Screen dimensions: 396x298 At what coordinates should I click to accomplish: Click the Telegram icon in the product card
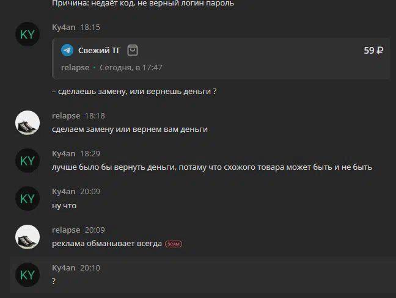[67, 50]
